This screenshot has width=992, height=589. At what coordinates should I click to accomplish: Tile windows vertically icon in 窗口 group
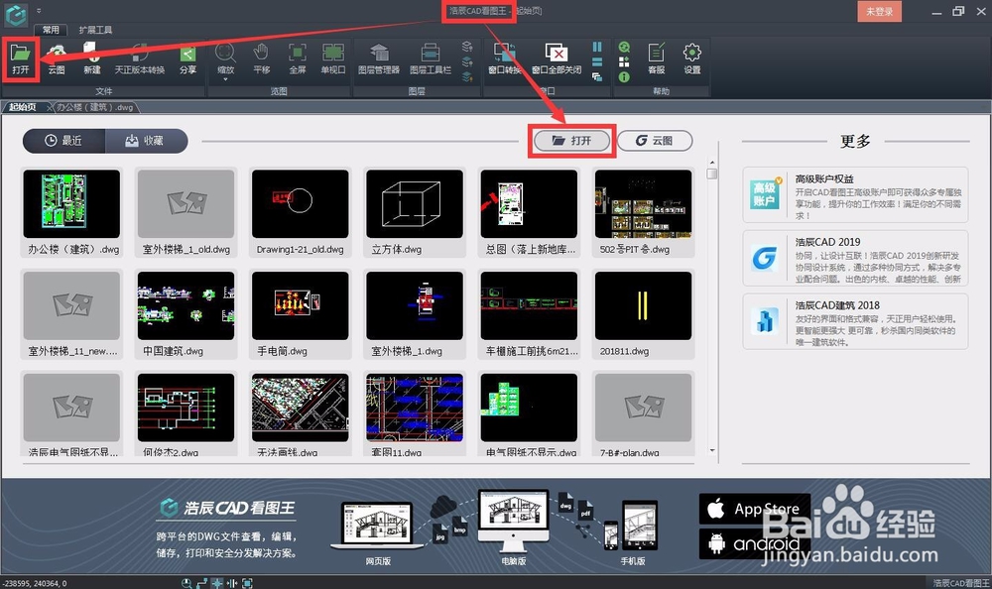pos(597,48)
